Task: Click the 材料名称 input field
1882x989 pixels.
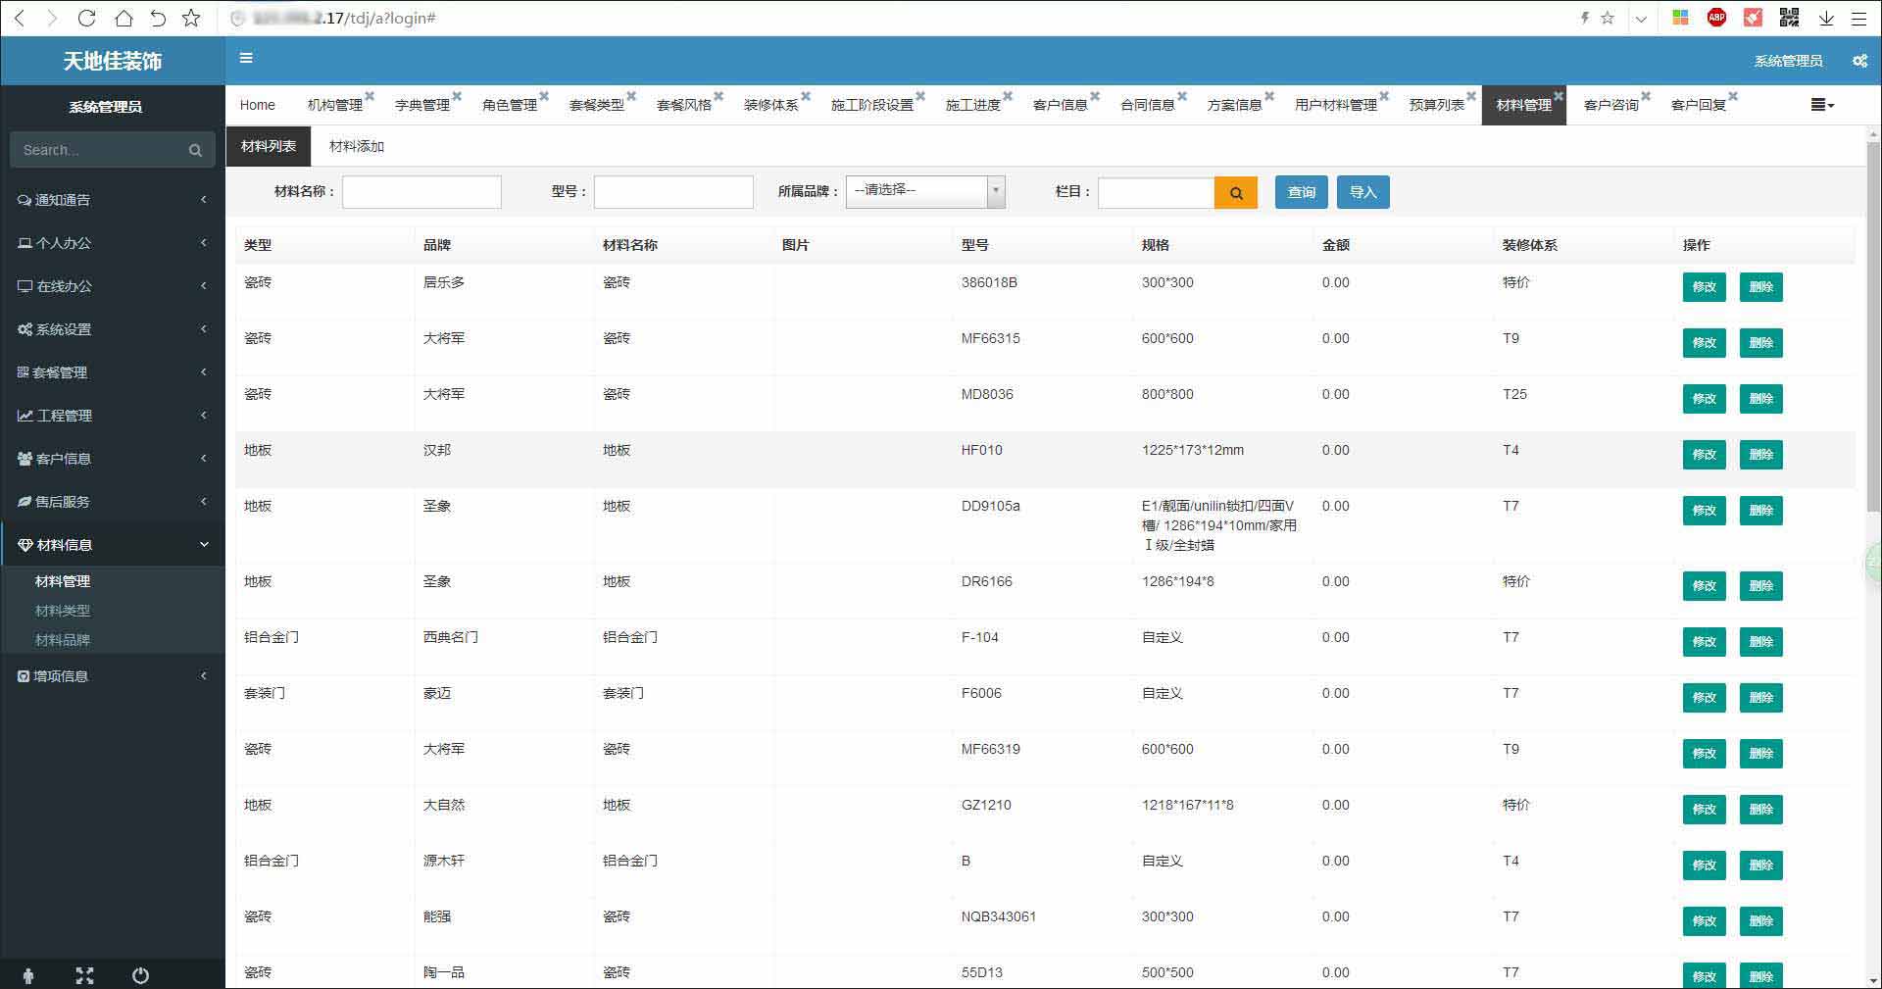Action: pyautogui.click(x=421, y=192)
